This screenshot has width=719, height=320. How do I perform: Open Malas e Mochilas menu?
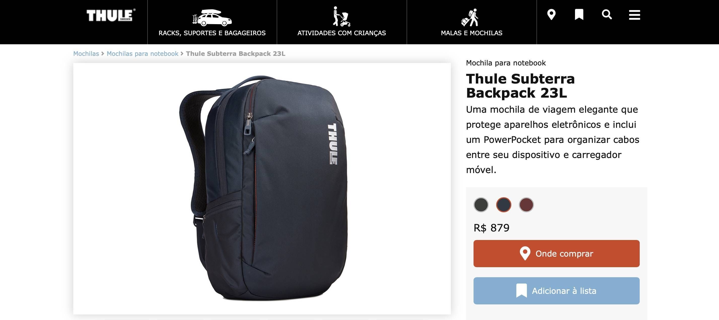click(472, 33)
